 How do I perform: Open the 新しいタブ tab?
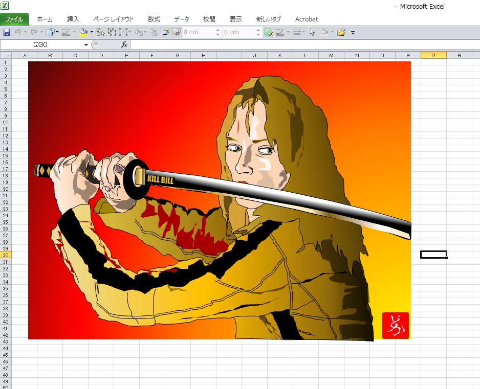pos(269,19)
